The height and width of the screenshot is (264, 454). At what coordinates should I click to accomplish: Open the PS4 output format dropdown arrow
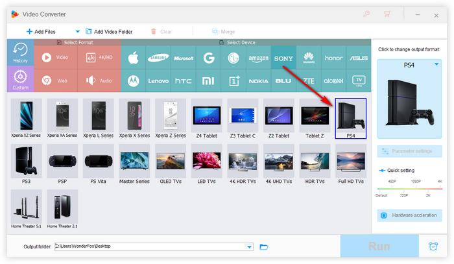pyautogui.click(x=436, y=64)
